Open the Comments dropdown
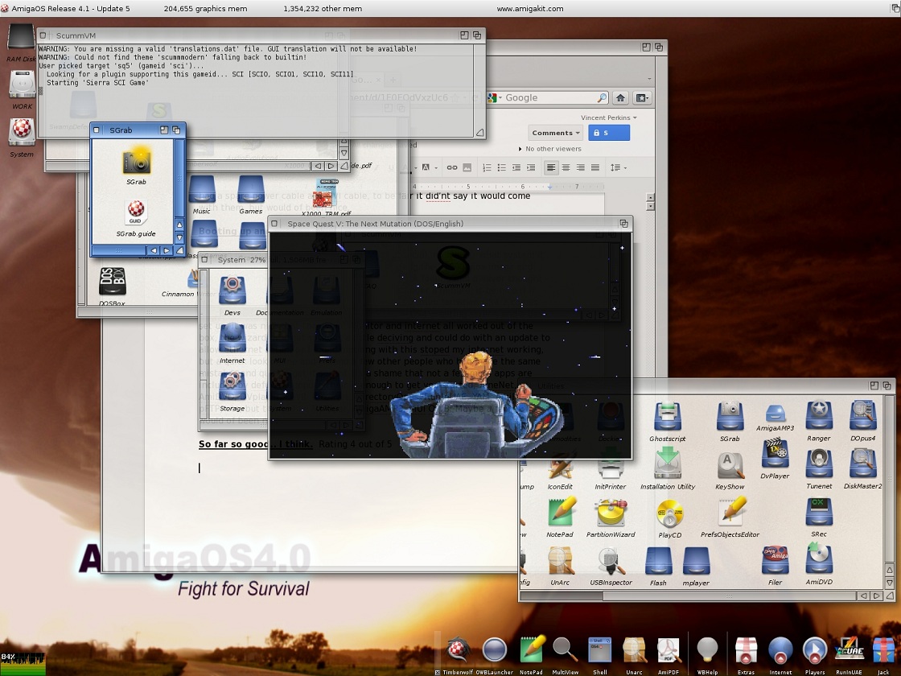 coord(556,133)
